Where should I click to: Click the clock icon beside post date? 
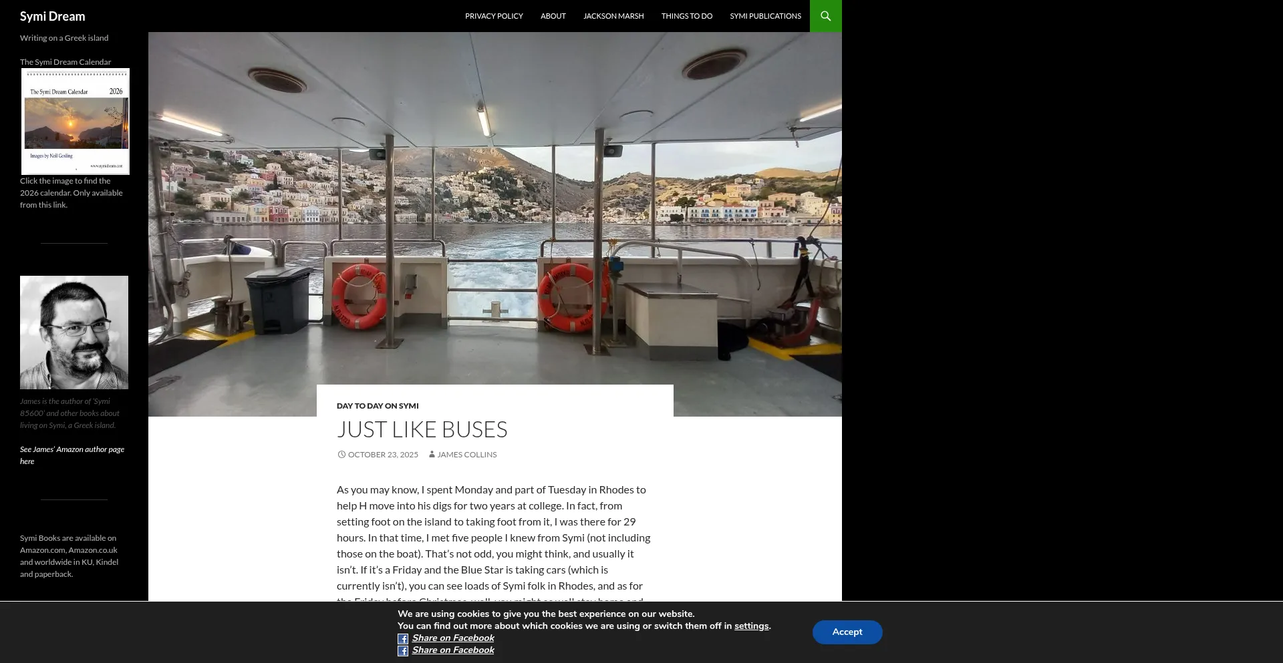point(341,455)
